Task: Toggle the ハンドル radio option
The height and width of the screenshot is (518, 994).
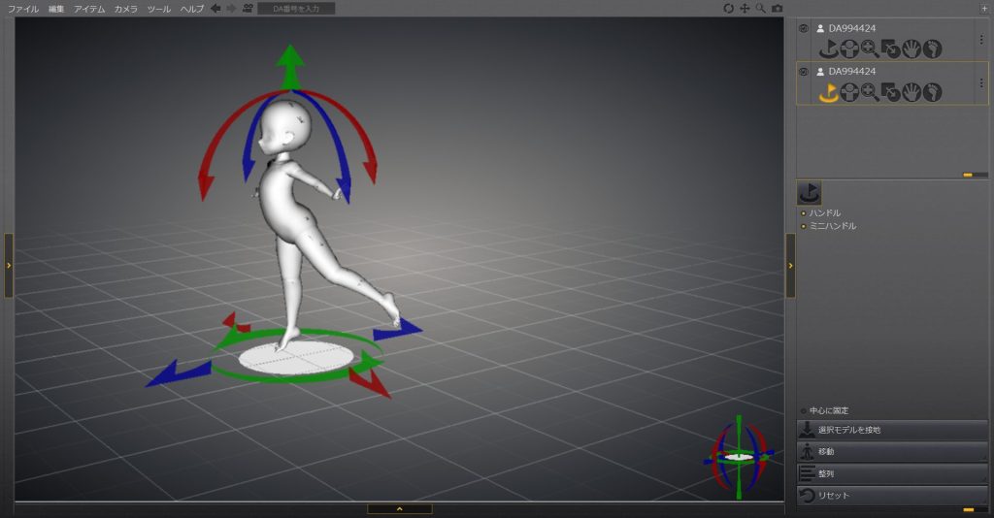Action: point(803,212)
